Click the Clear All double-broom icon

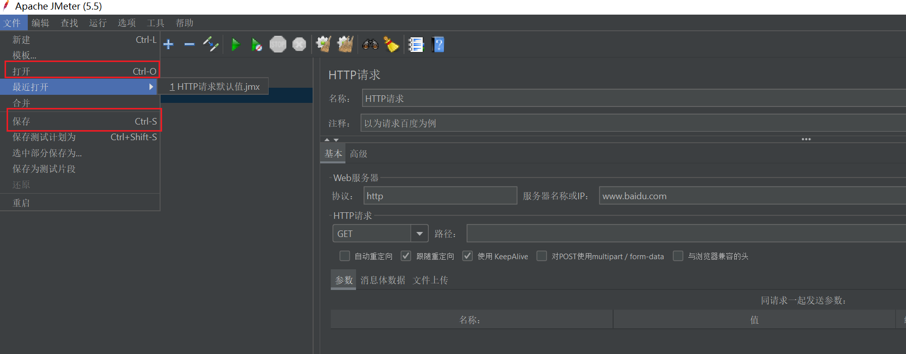[x=345, y=44]
